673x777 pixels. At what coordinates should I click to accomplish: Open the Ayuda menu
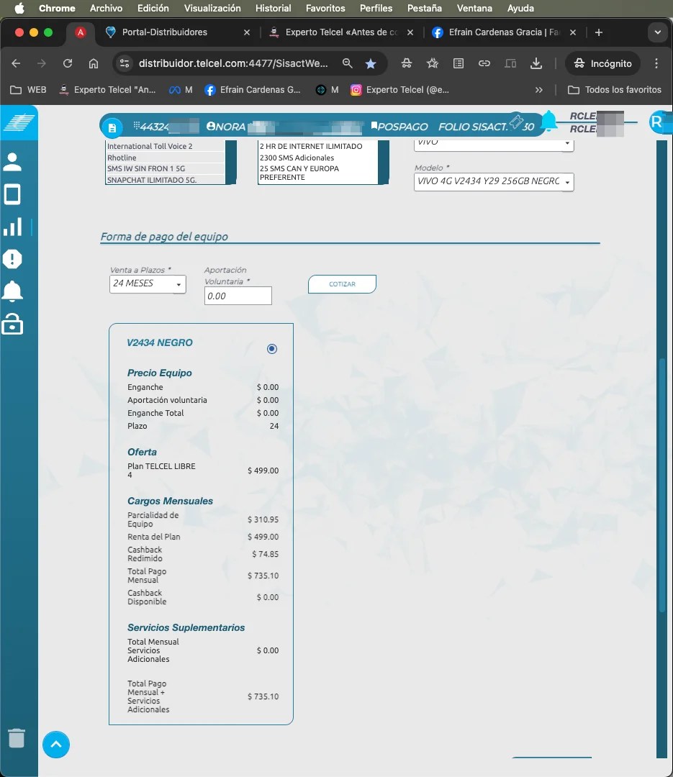point(520,8)
